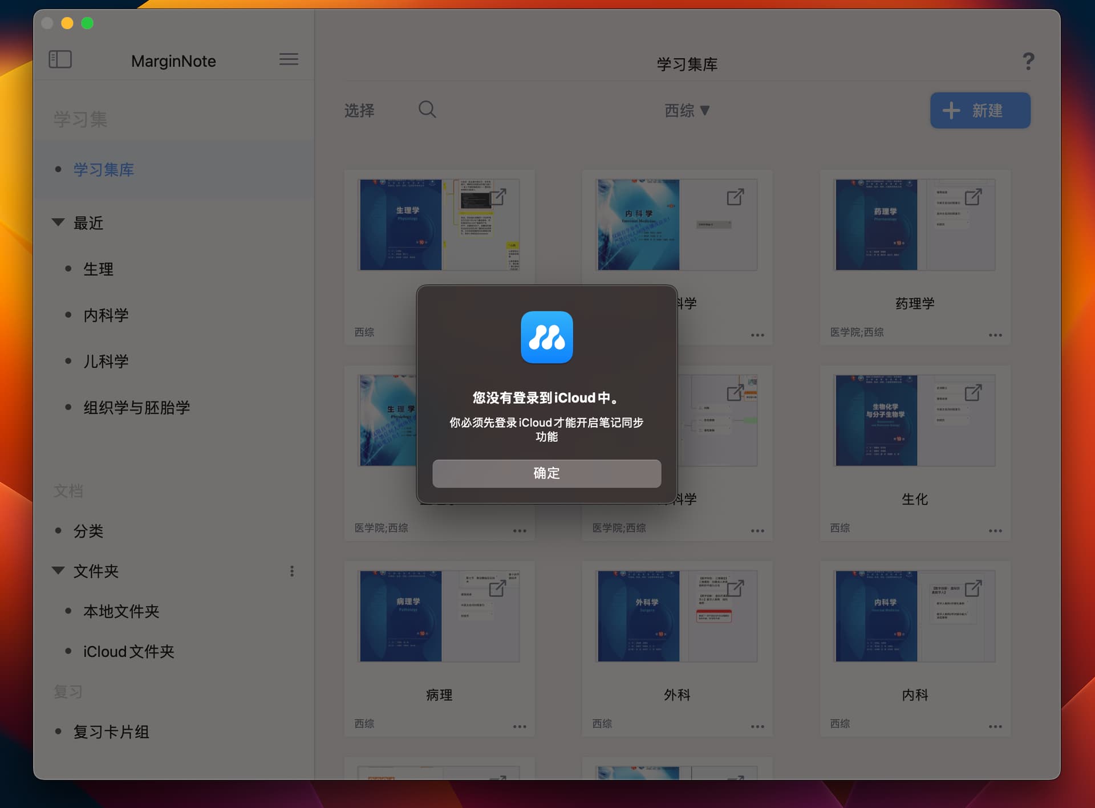1095x808 pixels.
Task: Open the 病理 card external-window icon
Action: (498, 588)
